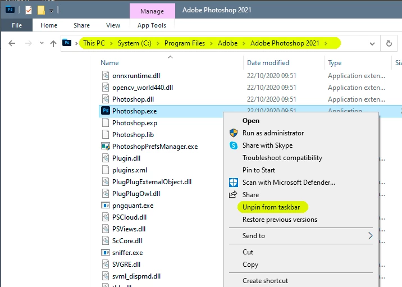Select the Plugin.dll file icon
The width and height of the screenshot is (402, 287).
tap(106, 158)
